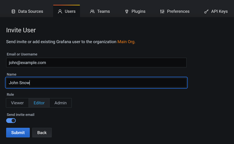The width and height of the screenshot is (234, 144).
Task: Click the key icon beside API Keys
Action: (x=206, y=11)
